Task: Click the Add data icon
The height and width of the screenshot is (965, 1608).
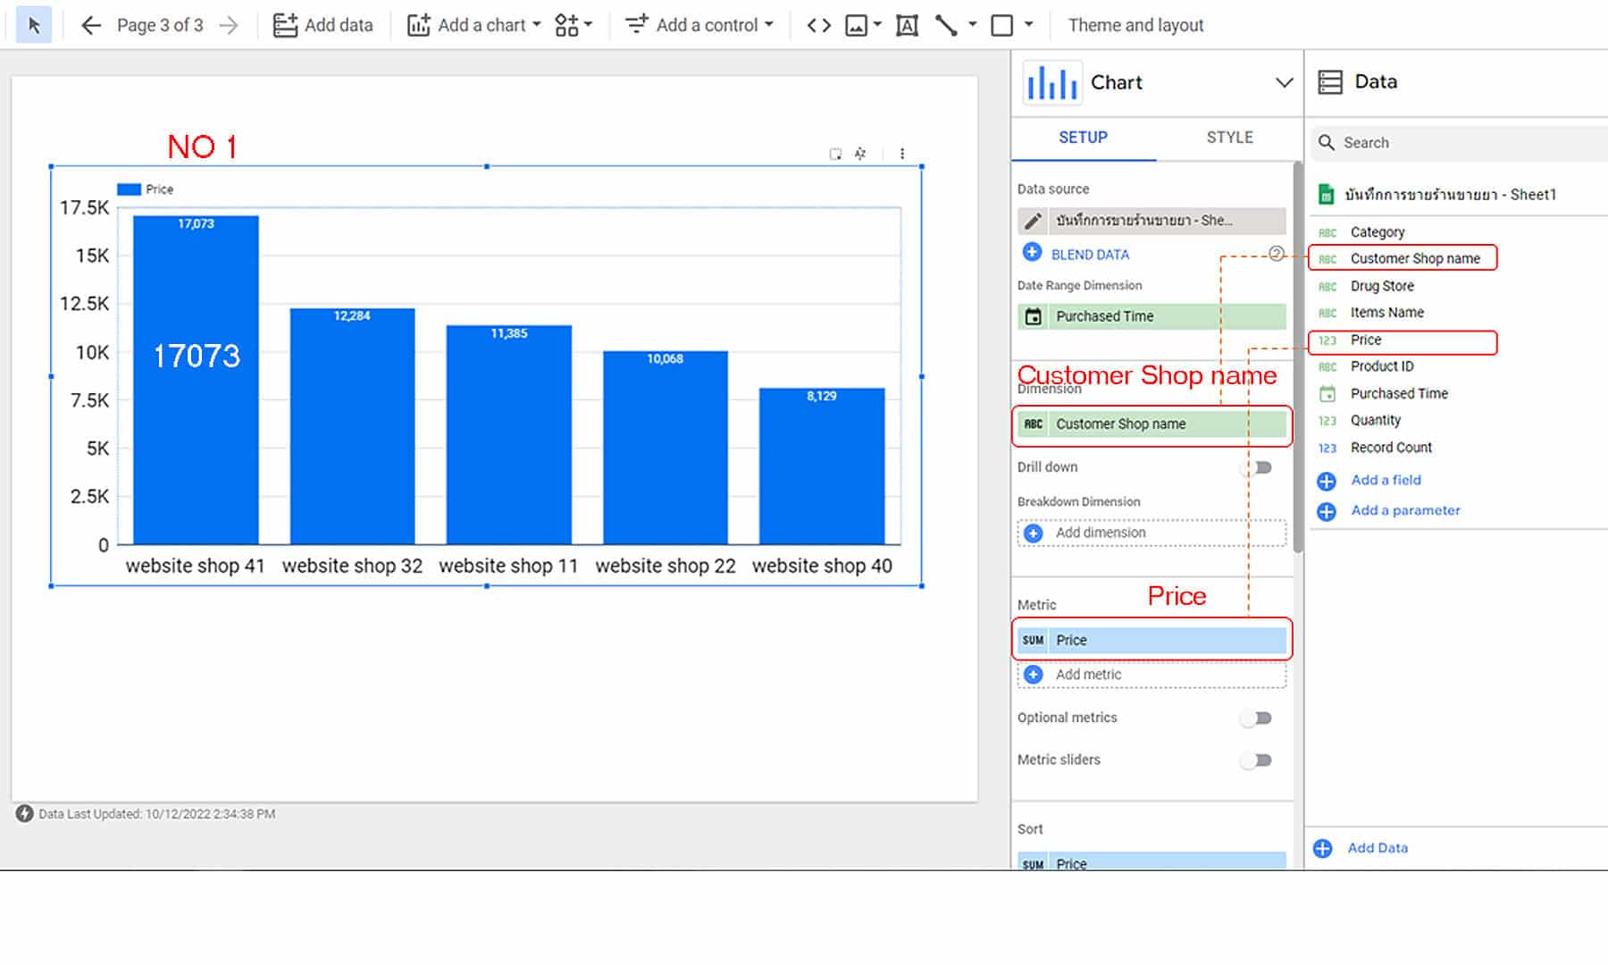Action: coord(284,25)
